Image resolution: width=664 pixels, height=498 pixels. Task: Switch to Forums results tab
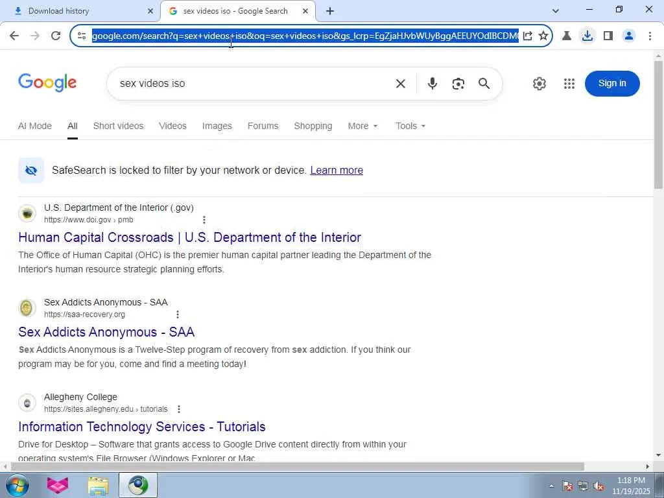click(263, 126)
